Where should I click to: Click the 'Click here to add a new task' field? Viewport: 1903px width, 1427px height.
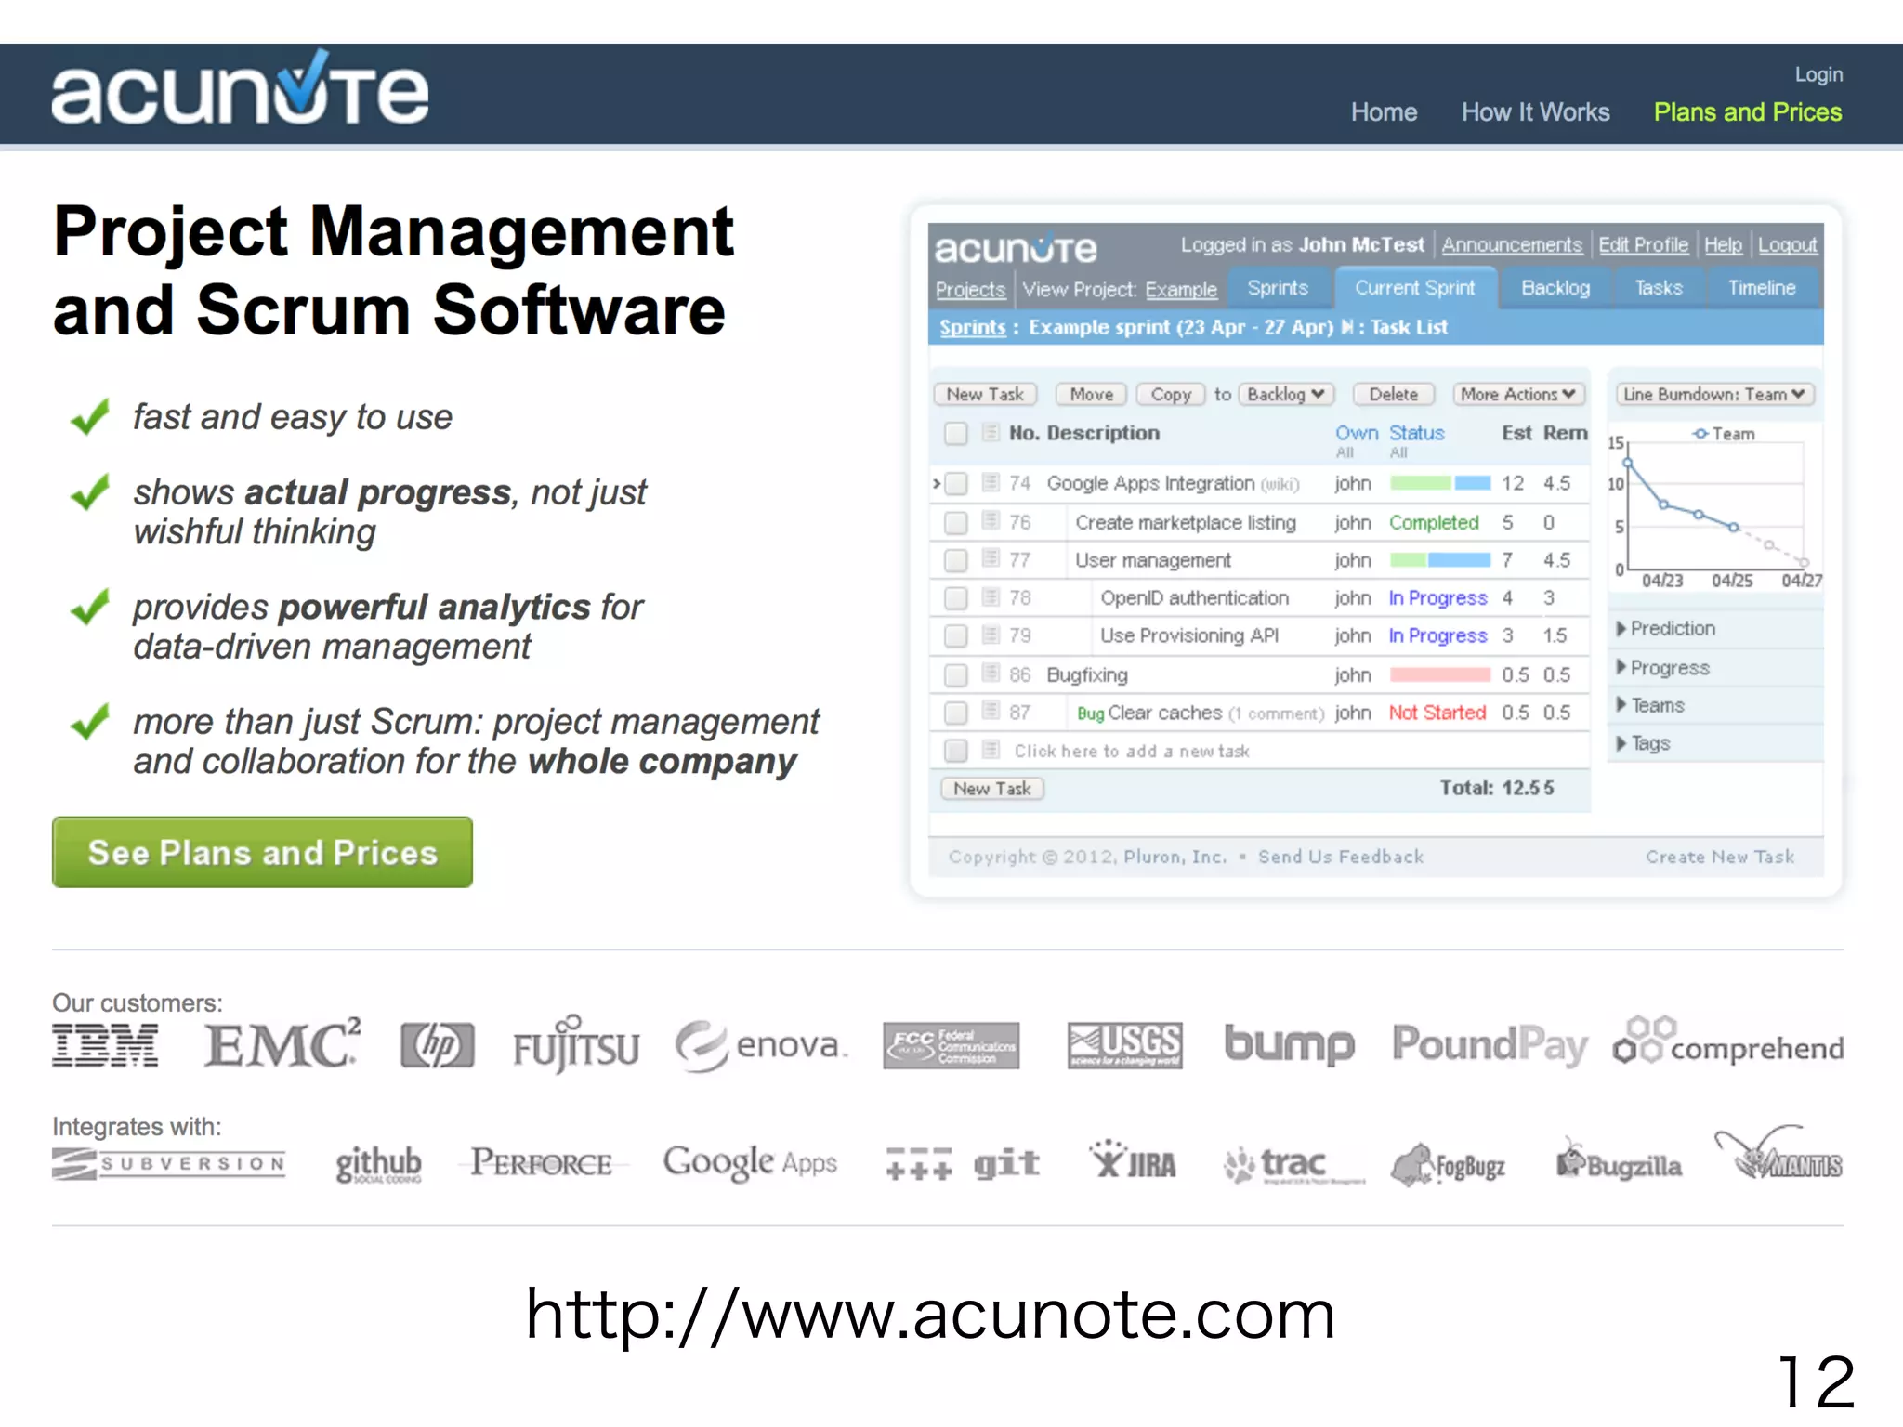click(x=1132, y=751)
